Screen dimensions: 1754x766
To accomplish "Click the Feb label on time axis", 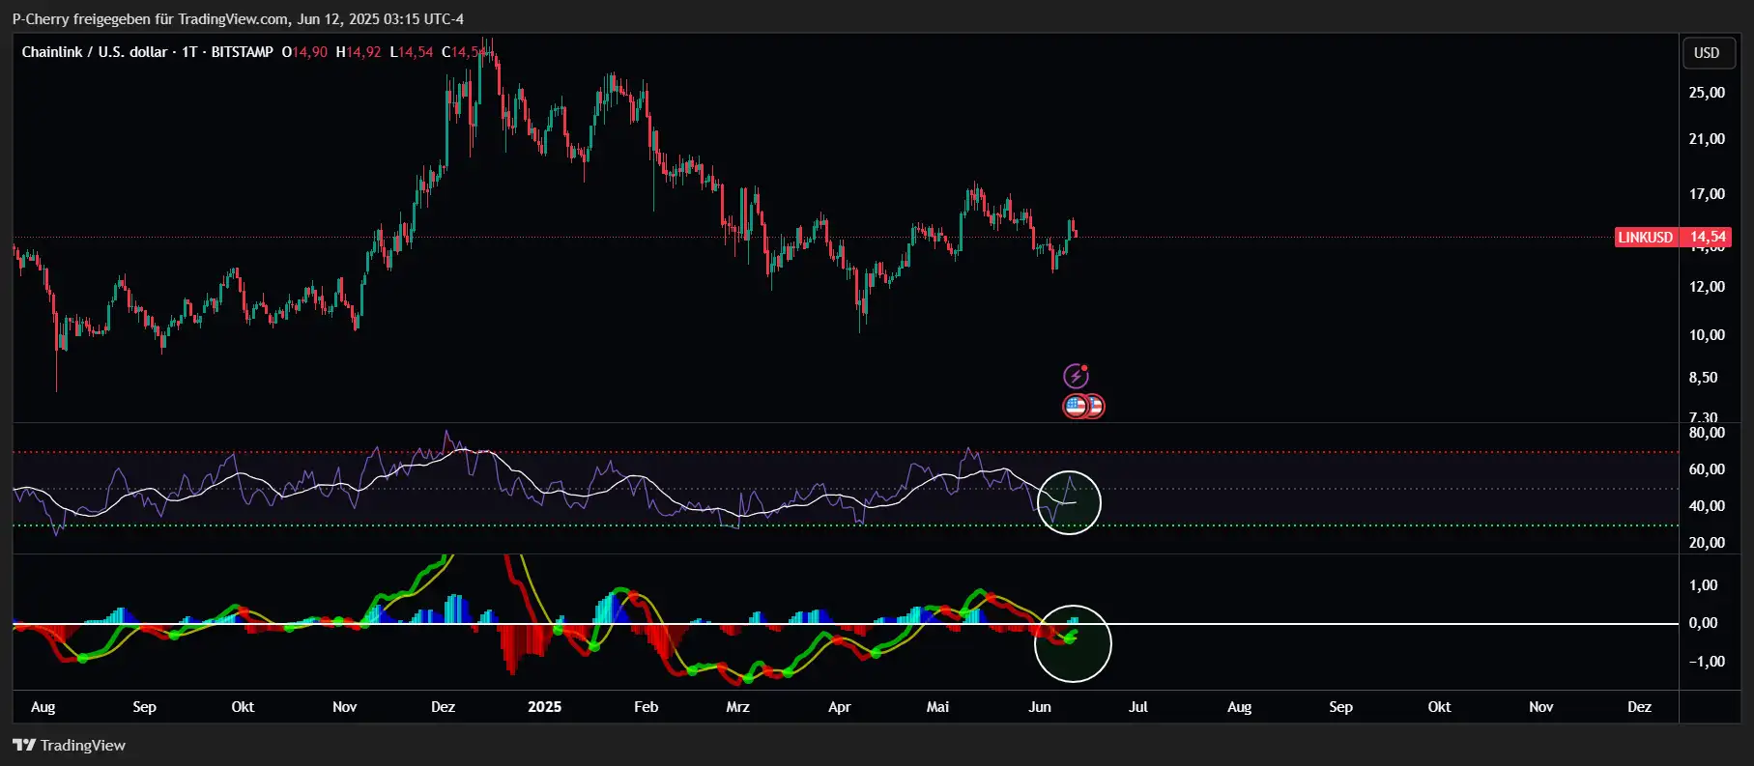I will point(646,707).
